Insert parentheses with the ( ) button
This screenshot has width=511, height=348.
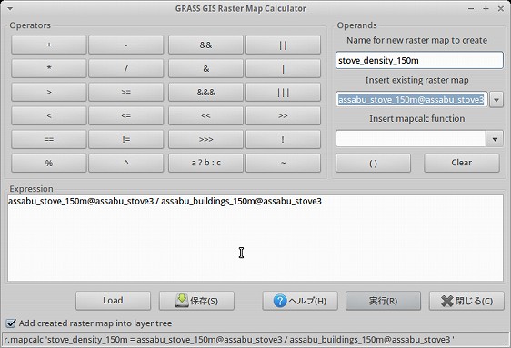pos(373,163)
